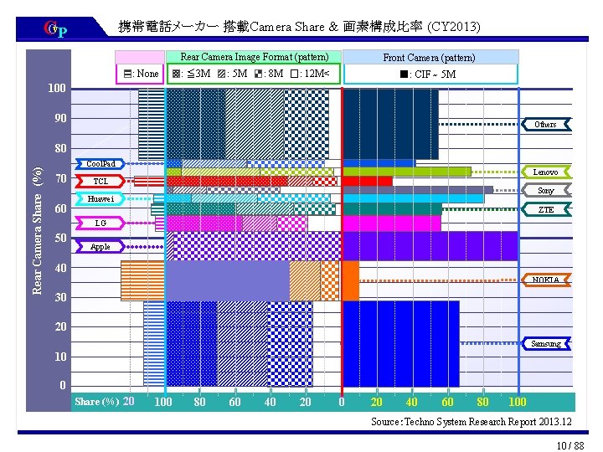The image size is (603, 452).
Task: Click the Samsung label tag
Action: tap(546, 344)
